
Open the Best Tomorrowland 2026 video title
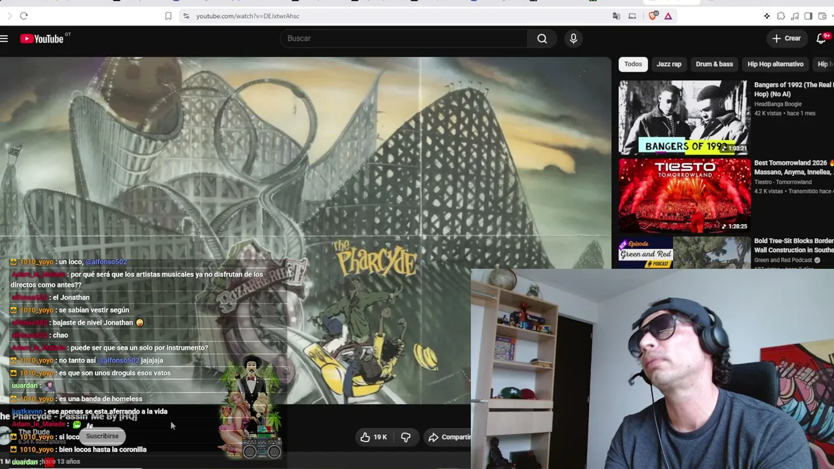click(794, 167)
